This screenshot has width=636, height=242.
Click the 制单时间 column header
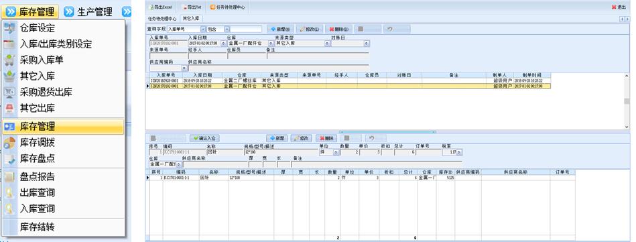[x=532, y=75]
